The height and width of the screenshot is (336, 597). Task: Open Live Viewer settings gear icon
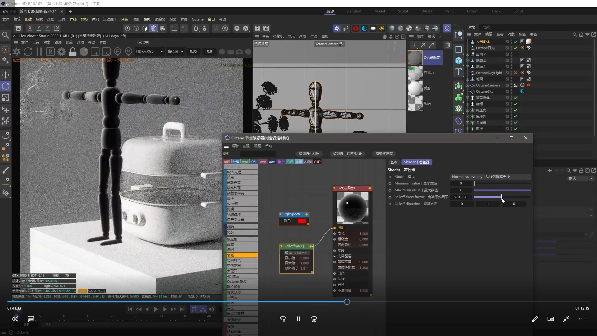[x=62, y=52]
